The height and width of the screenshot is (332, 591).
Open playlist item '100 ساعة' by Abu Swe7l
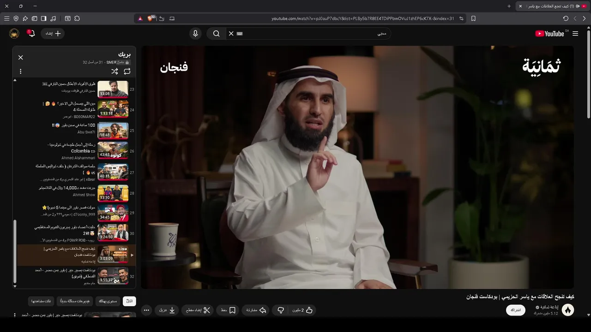coord(74,130)
